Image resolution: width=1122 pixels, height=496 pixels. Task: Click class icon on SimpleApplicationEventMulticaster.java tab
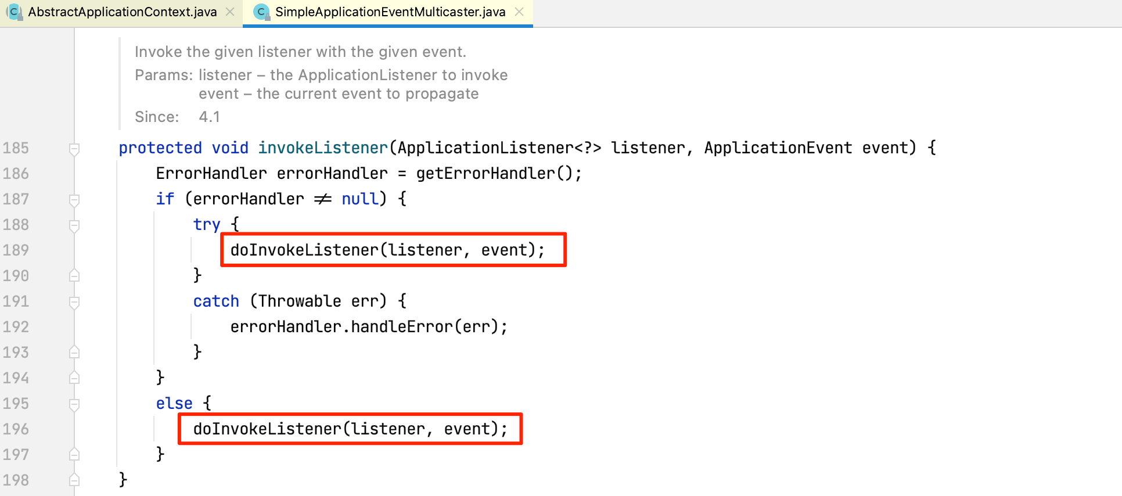[261, 12]
